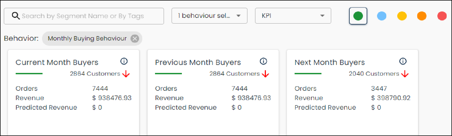Select the green color filter circle
This screenshot has width=452, height=136.
(358, 16)
